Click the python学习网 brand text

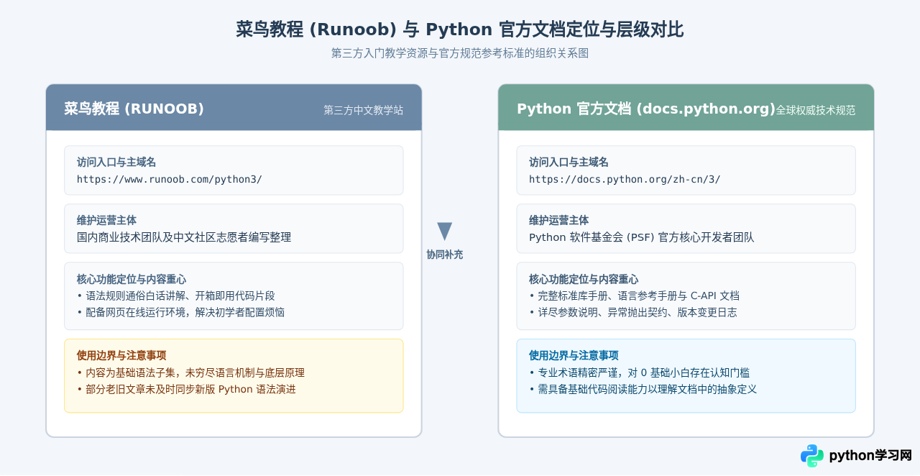[x=870, y=456]
